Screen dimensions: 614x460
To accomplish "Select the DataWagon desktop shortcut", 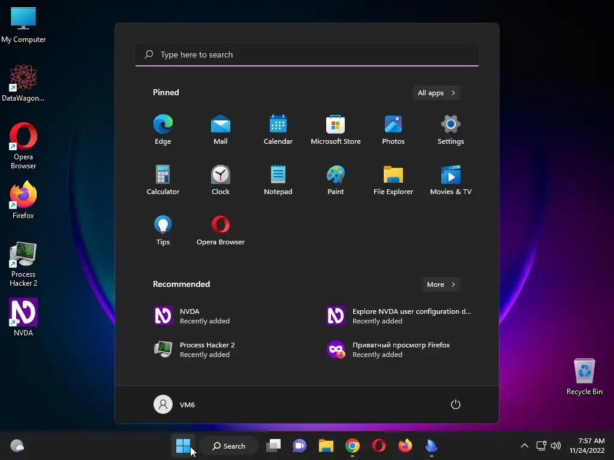I will click(x=23, y=83).
